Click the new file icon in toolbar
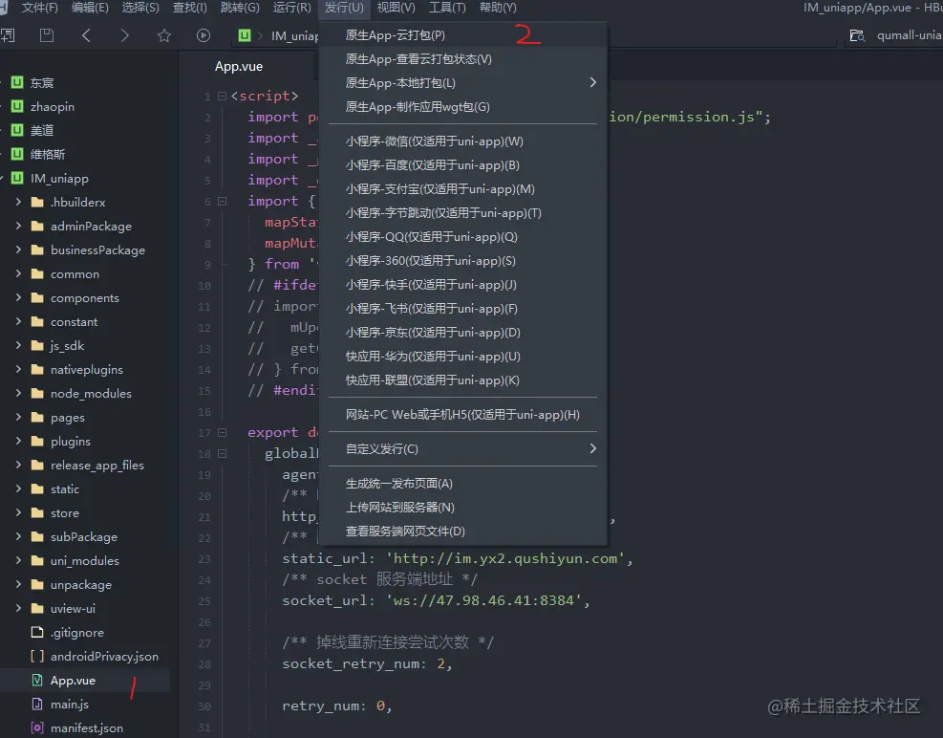This screenshot has width=943, height=738. tap(8, 35)
